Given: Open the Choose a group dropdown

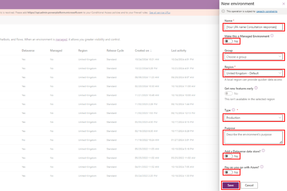Looking at the screenshot, I should (x=254, y=57).
